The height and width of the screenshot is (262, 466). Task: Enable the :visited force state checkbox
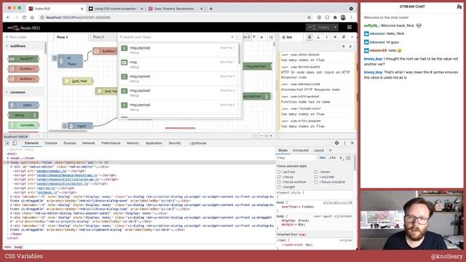coord(316,177)
